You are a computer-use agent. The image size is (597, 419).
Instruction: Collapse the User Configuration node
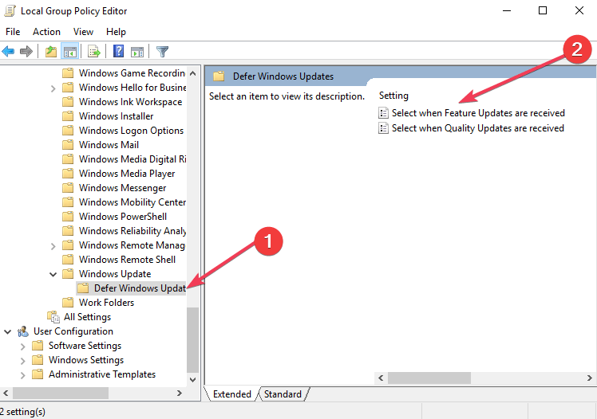8,331
